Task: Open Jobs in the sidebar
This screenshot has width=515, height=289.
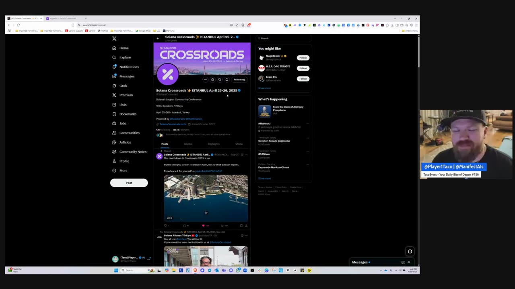Action: [x=119, y=124]
